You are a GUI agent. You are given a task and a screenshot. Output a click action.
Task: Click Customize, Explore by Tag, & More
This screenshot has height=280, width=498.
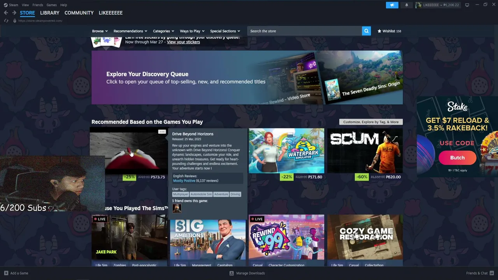[x=371, y=122]
